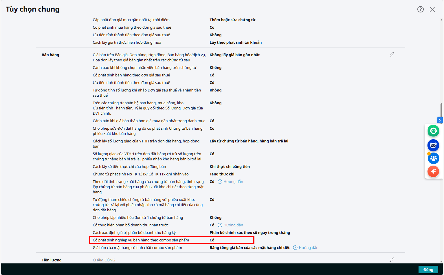The width and height of the screenshot is (444, 275).
Task: Open the help question mark icon
Action: [421, 9]
